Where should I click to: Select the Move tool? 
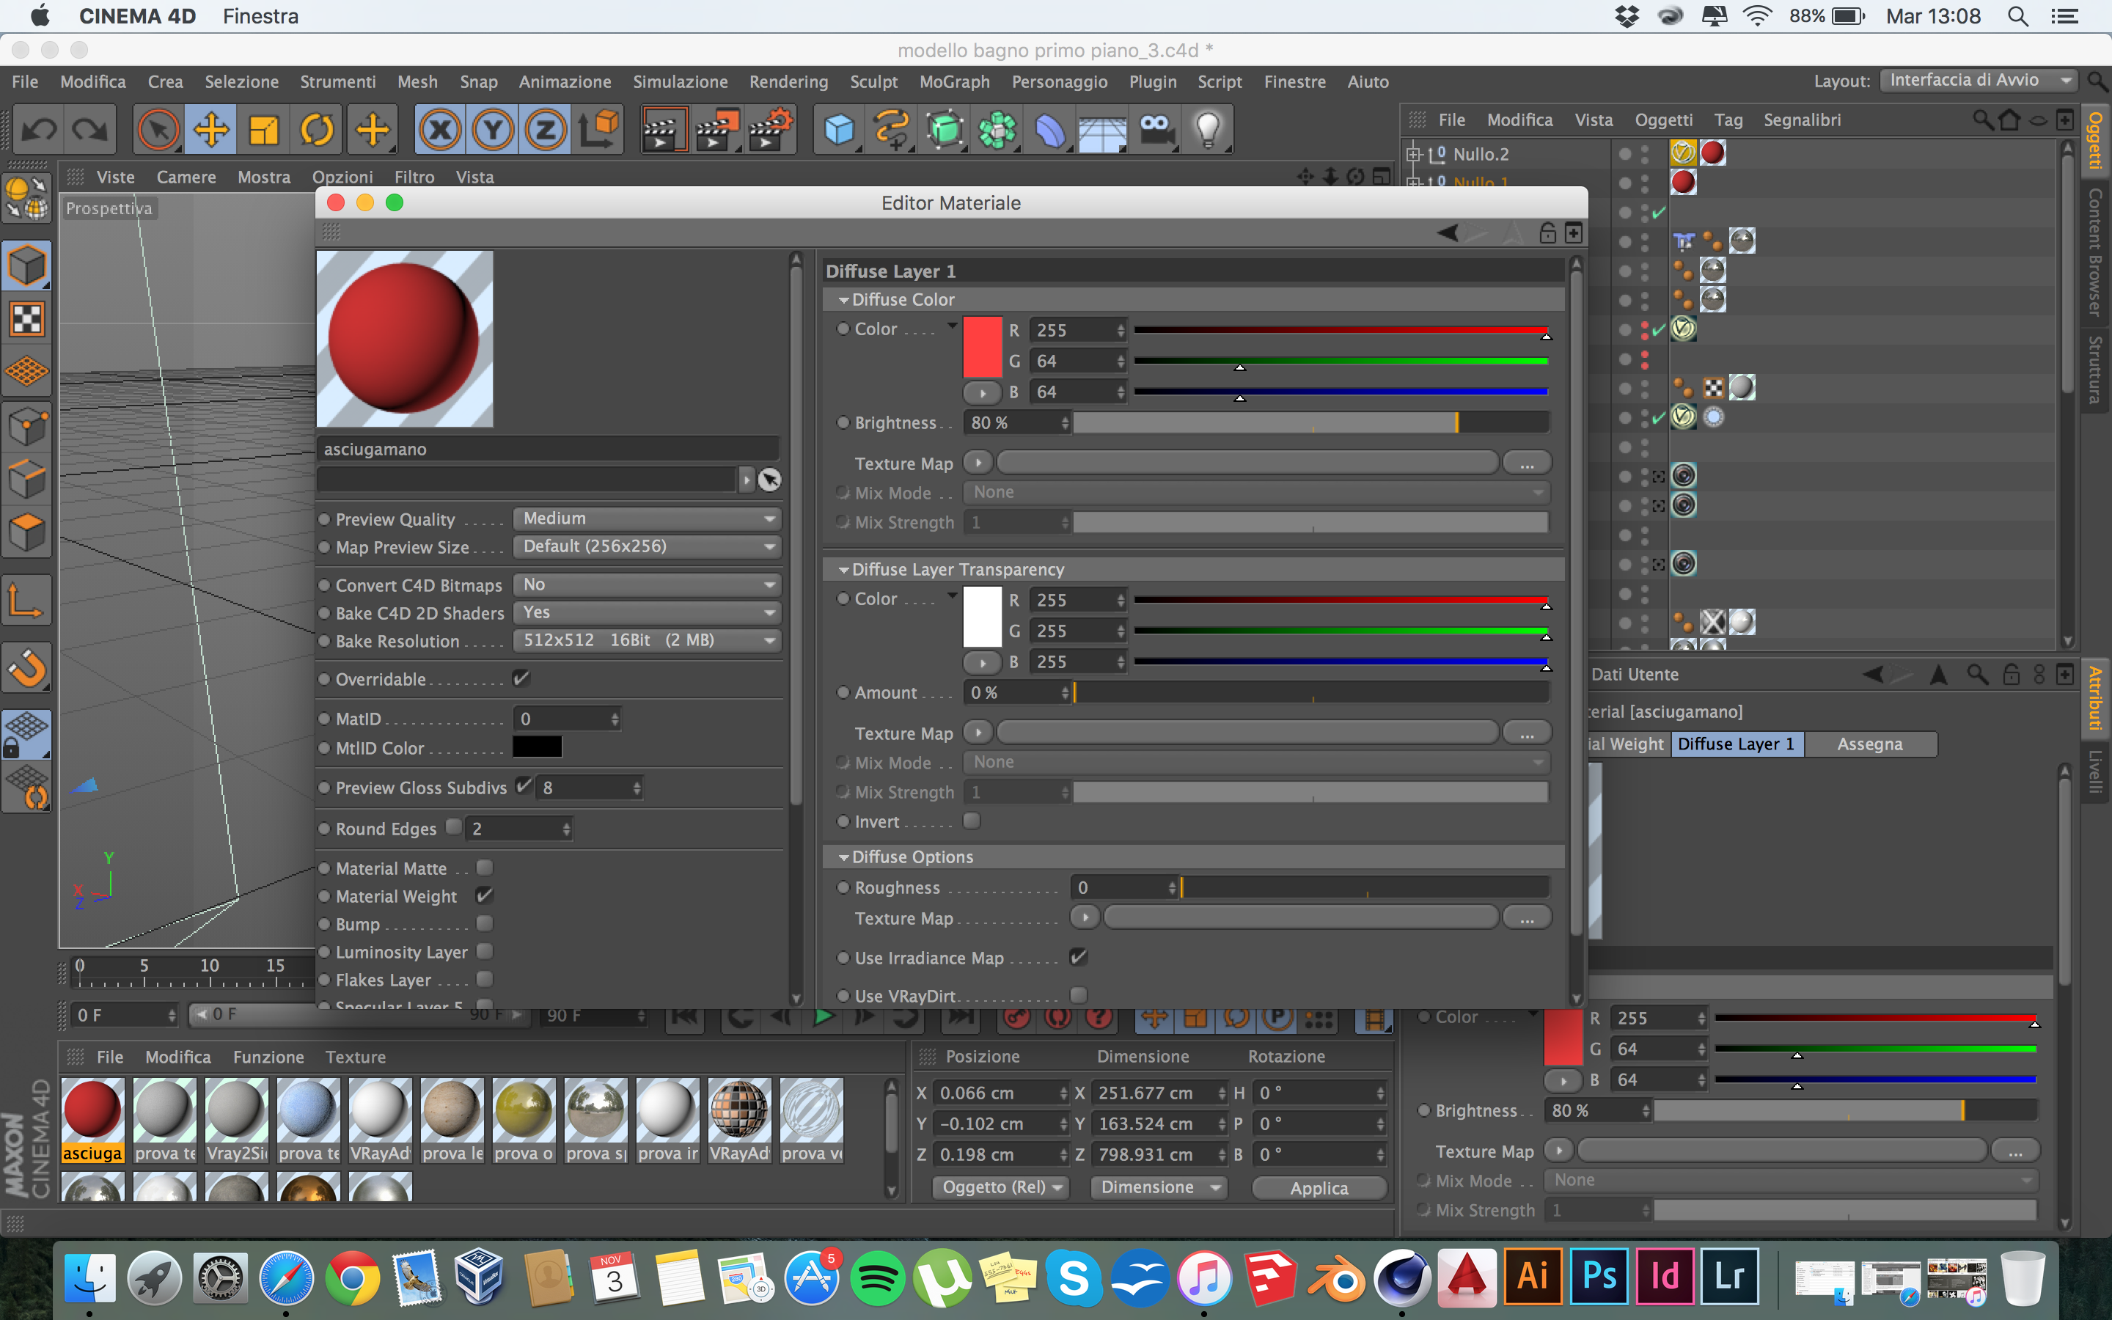click(x=211, y=130)
